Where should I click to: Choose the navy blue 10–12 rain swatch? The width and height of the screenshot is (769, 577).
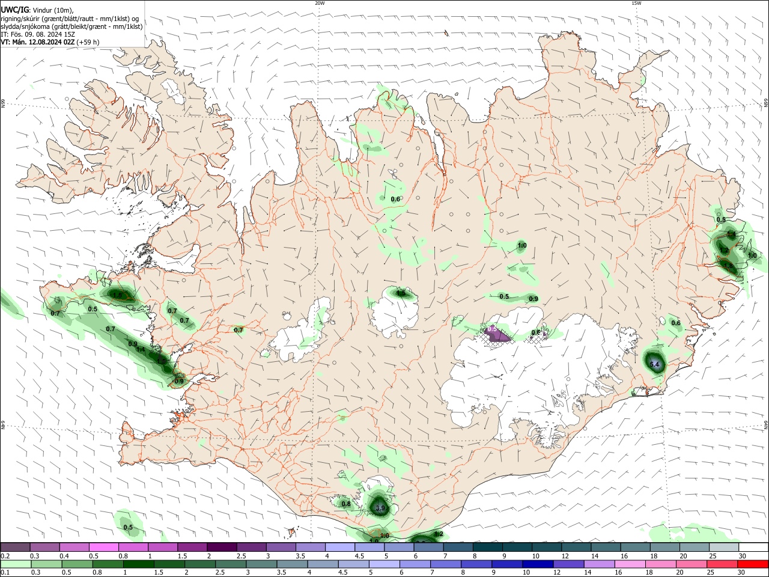tap(538, 564)
